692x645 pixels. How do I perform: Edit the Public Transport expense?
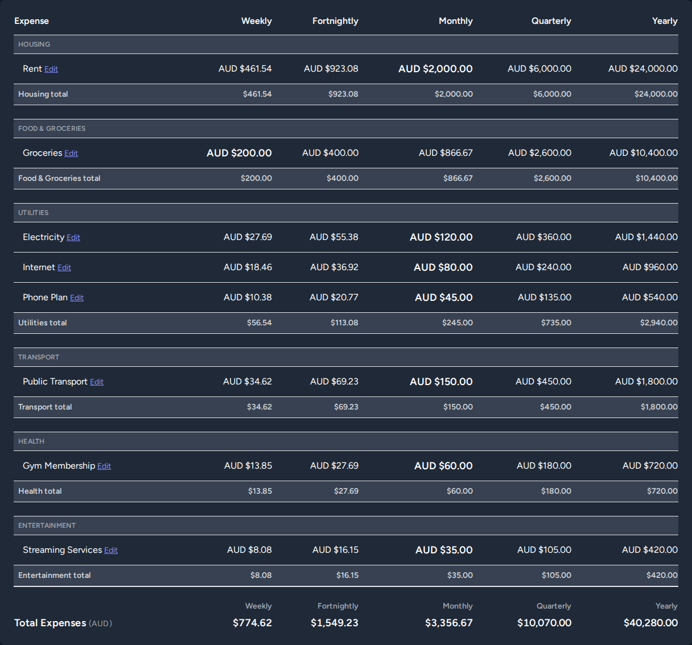click(97, 382)
